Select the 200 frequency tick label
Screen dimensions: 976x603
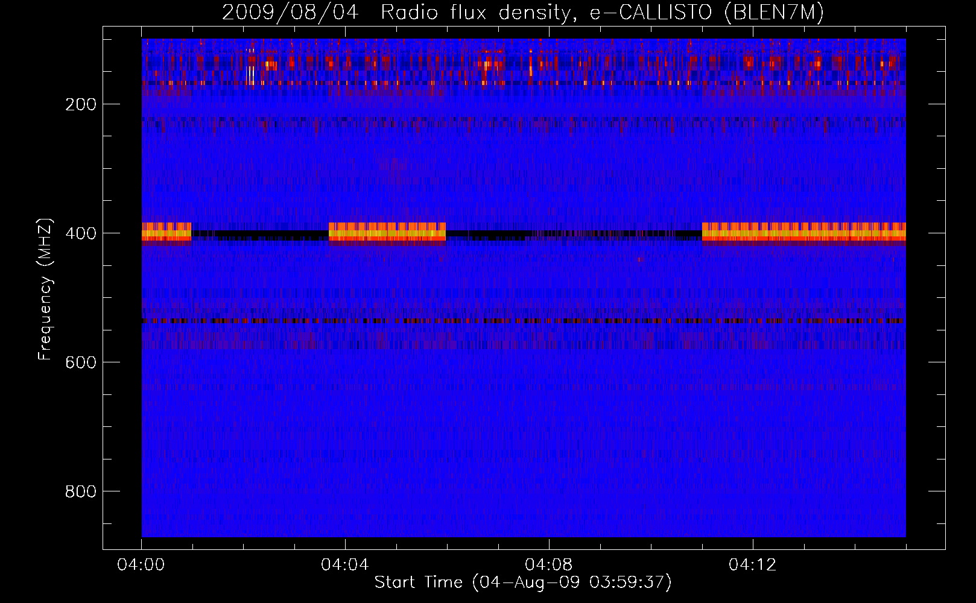81,104
